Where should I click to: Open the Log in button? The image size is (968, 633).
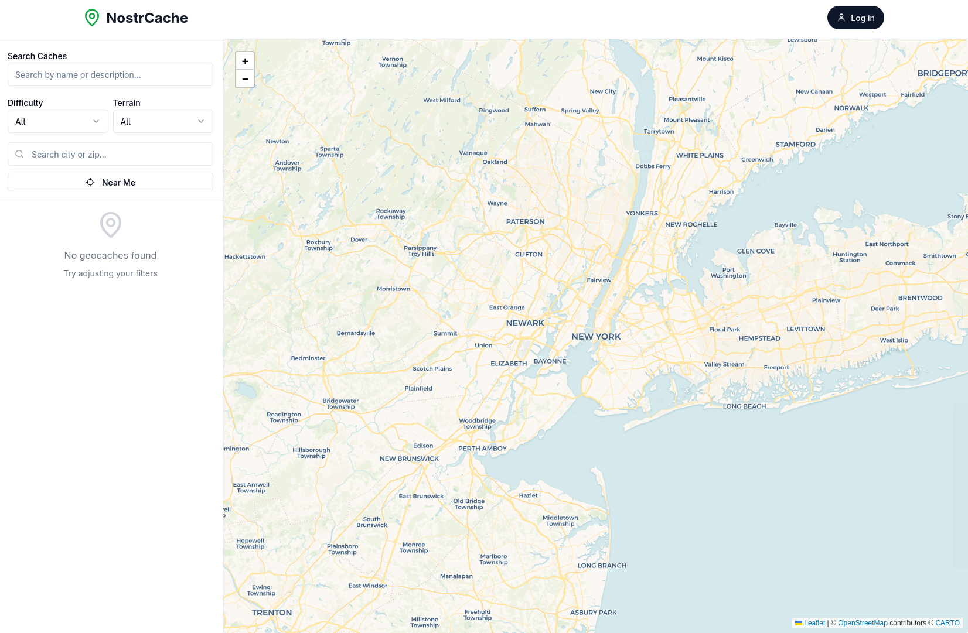point(855,18)
